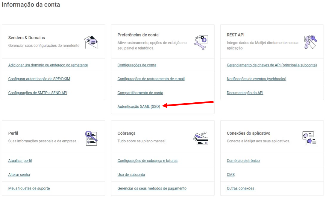View Documentação da API link
Image resolution: width=326 pixels, height=197 pixels.
(245, 93)
